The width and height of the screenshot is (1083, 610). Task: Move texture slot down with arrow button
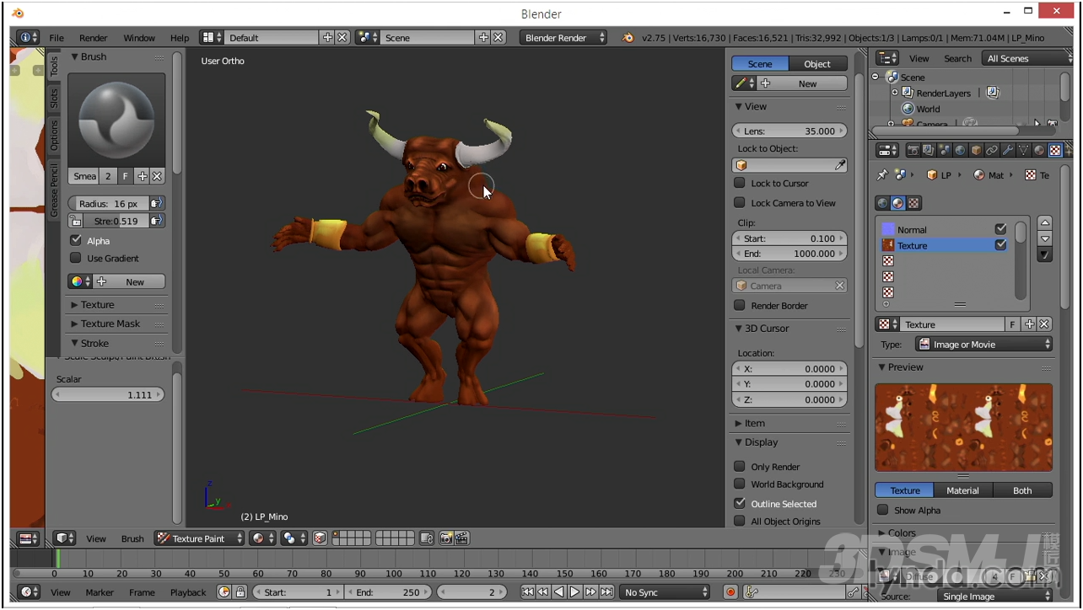[1045, 238]
